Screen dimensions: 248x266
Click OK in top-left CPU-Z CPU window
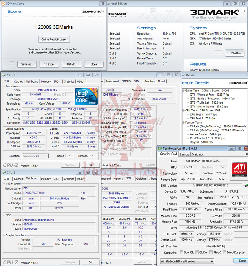pyautogui.click(x=90, y=165)
